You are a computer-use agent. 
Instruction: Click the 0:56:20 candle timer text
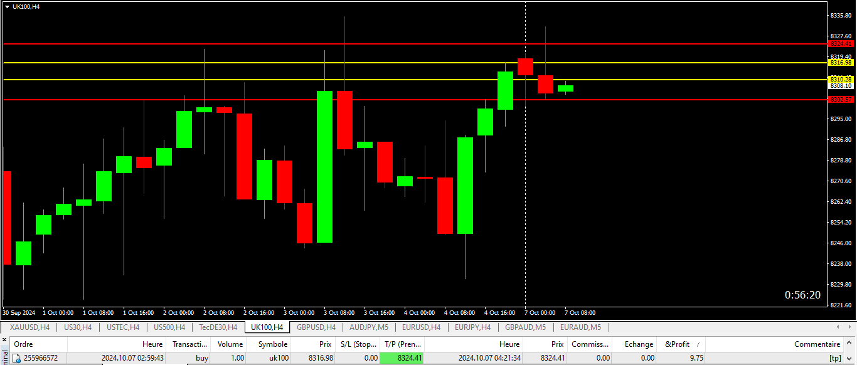coord(802,295)
